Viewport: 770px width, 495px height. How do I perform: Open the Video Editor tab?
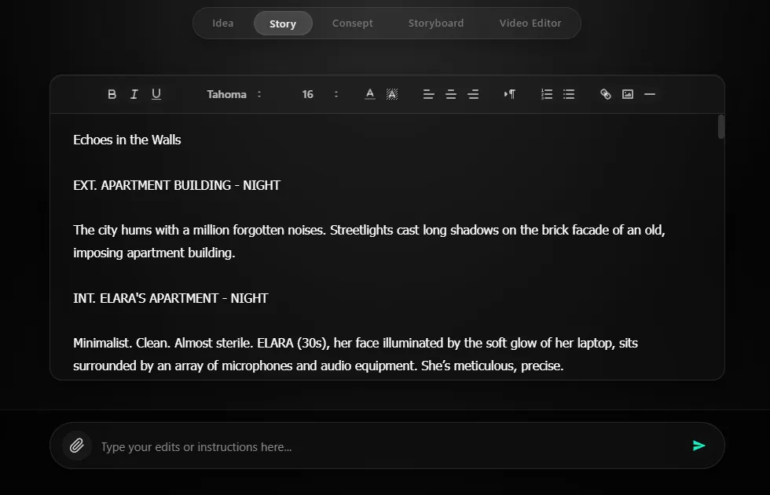[x=530, y=23]
